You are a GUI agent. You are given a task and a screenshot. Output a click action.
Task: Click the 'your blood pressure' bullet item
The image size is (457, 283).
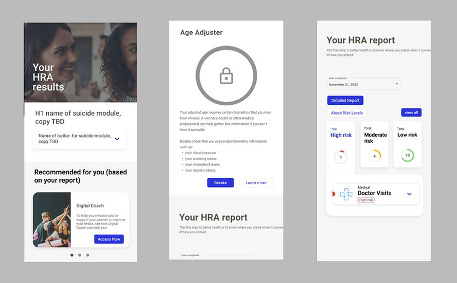coord(200,153)
